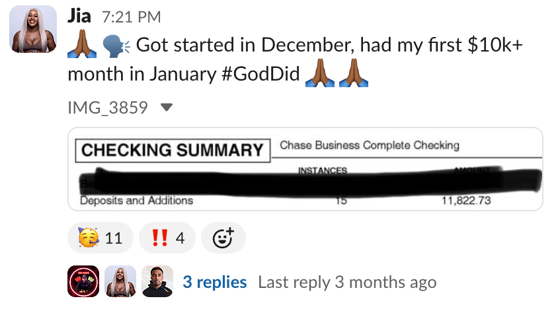Open the Checking Summary image attachment

click(305, 169)
